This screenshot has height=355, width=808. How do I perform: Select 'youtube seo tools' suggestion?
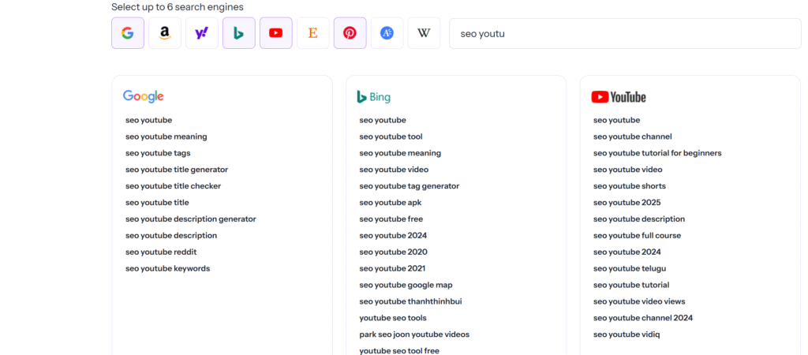pos(393,318)
